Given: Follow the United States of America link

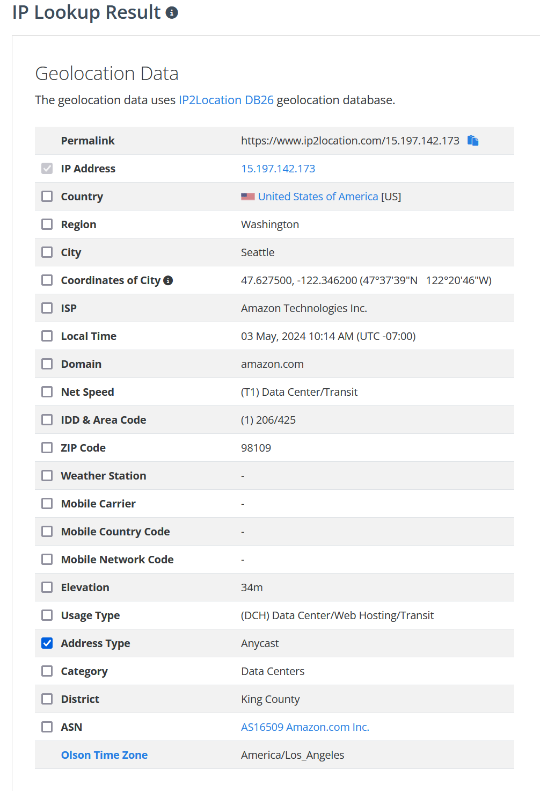Looking at the screenshot, I should pos(318,197).
